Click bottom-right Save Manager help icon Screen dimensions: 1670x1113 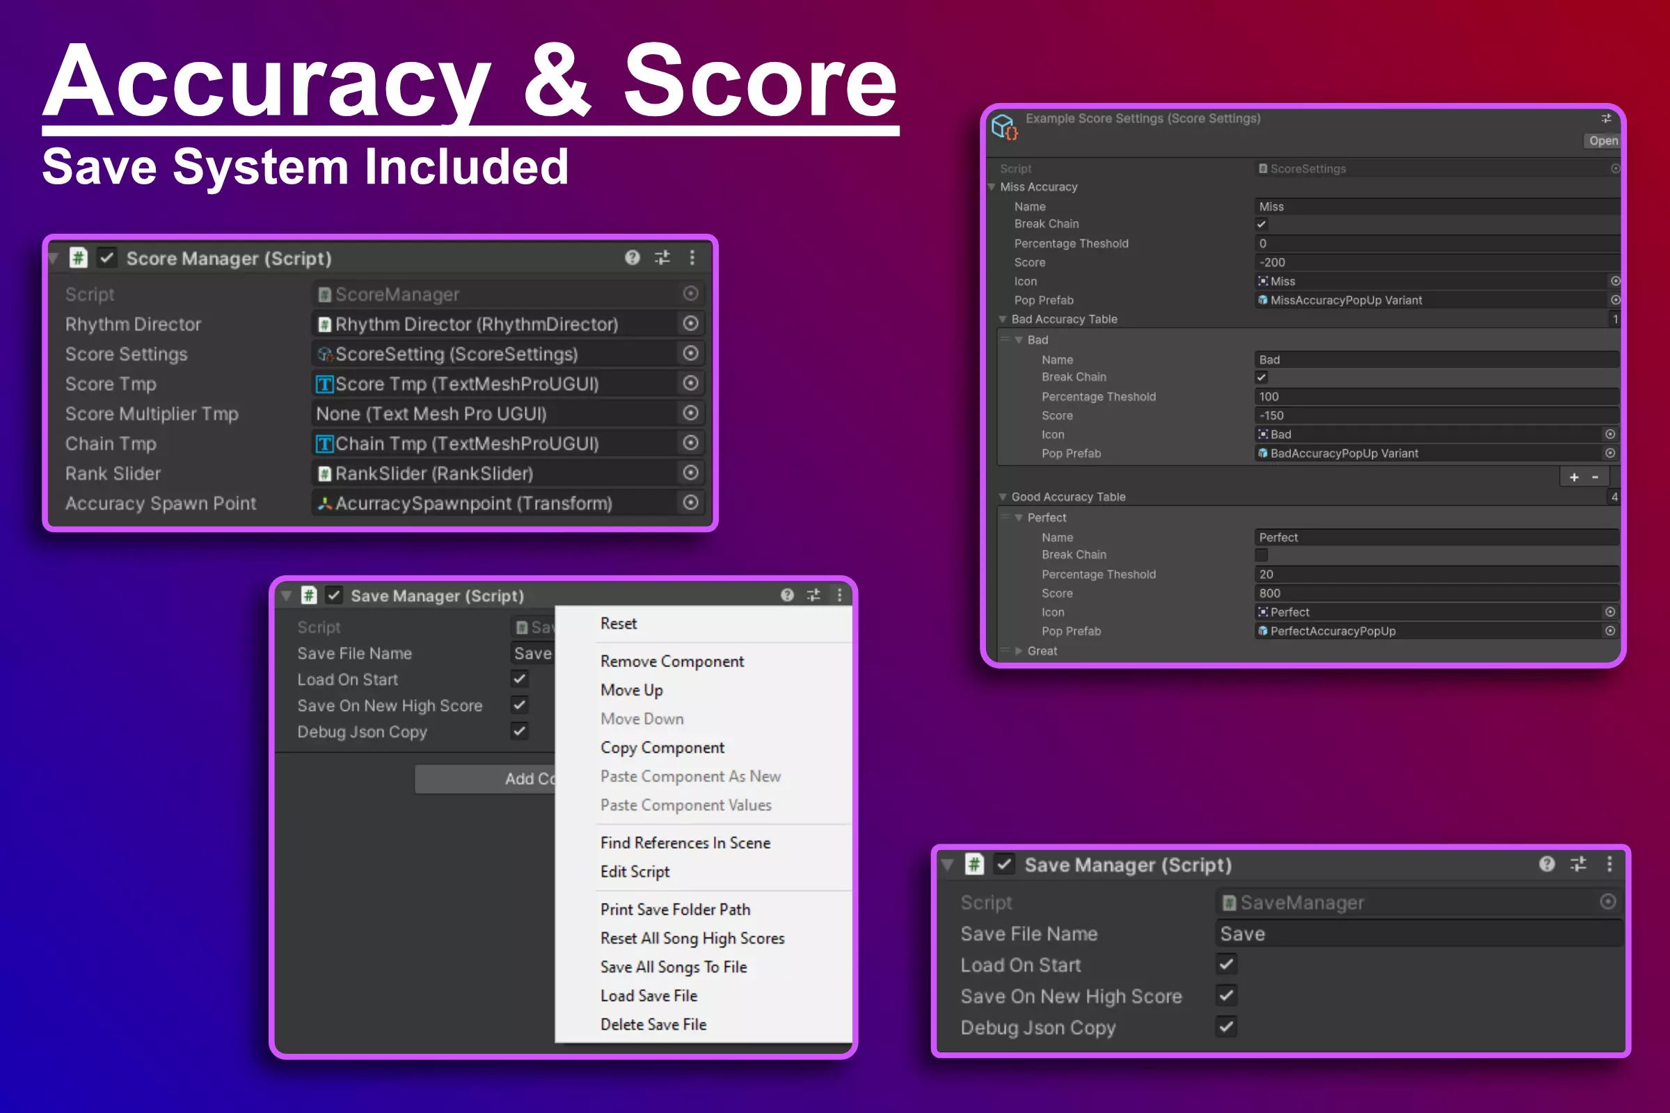point(1546,864)
